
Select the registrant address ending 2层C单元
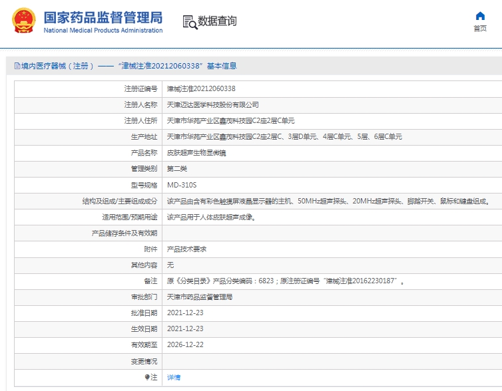pyautogui.click(x=230, y=120)
